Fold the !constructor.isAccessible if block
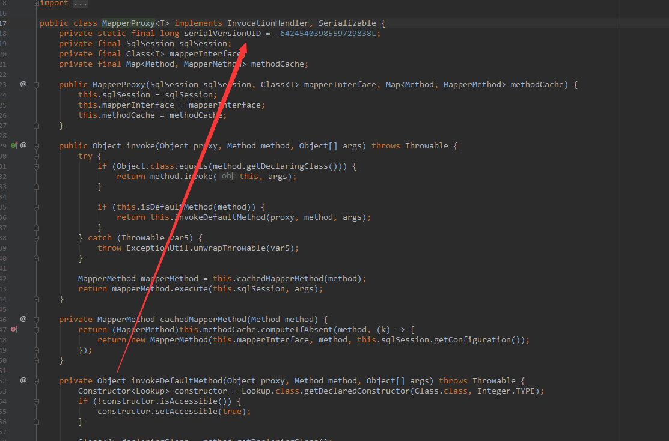669x441 pixels. coord(36,401)
